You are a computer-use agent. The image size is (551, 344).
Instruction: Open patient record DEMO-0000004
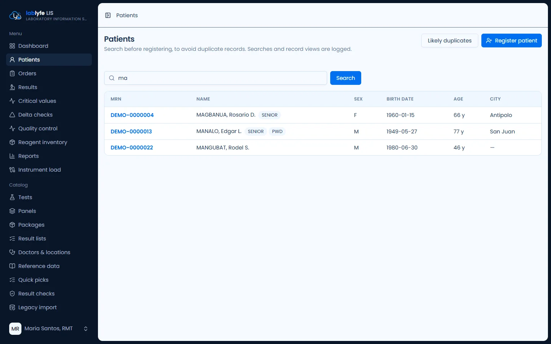point(132,115)
